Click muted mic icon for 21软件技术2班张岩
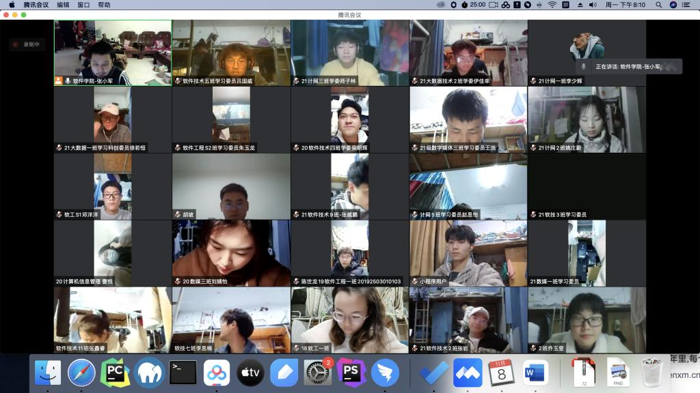Image resolution: width=700 pixels, height=393 pixels. 415,348
